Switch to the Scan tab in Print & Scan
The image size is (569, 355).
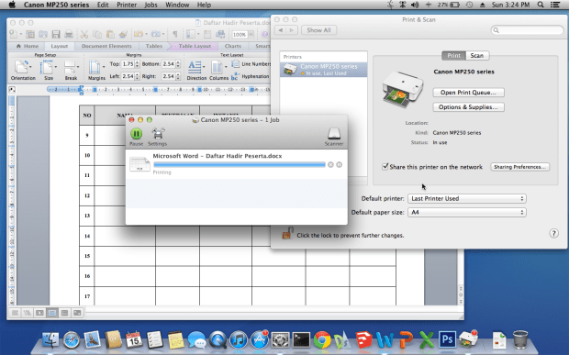477,55
